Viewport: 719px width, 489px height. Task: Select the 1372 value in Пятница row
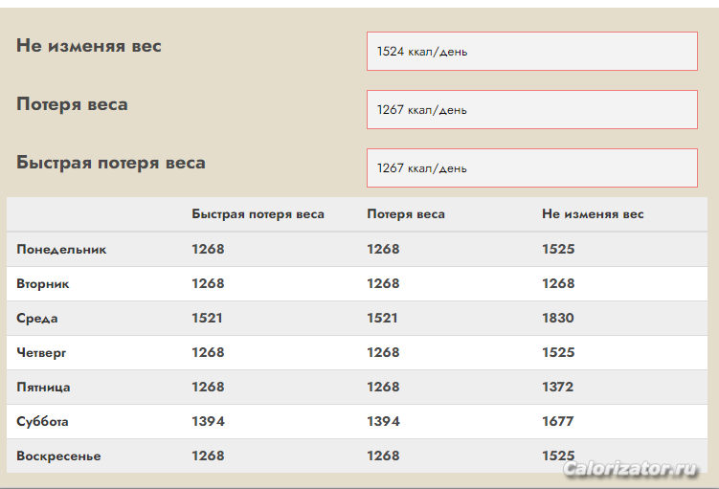tap(557, 387)
